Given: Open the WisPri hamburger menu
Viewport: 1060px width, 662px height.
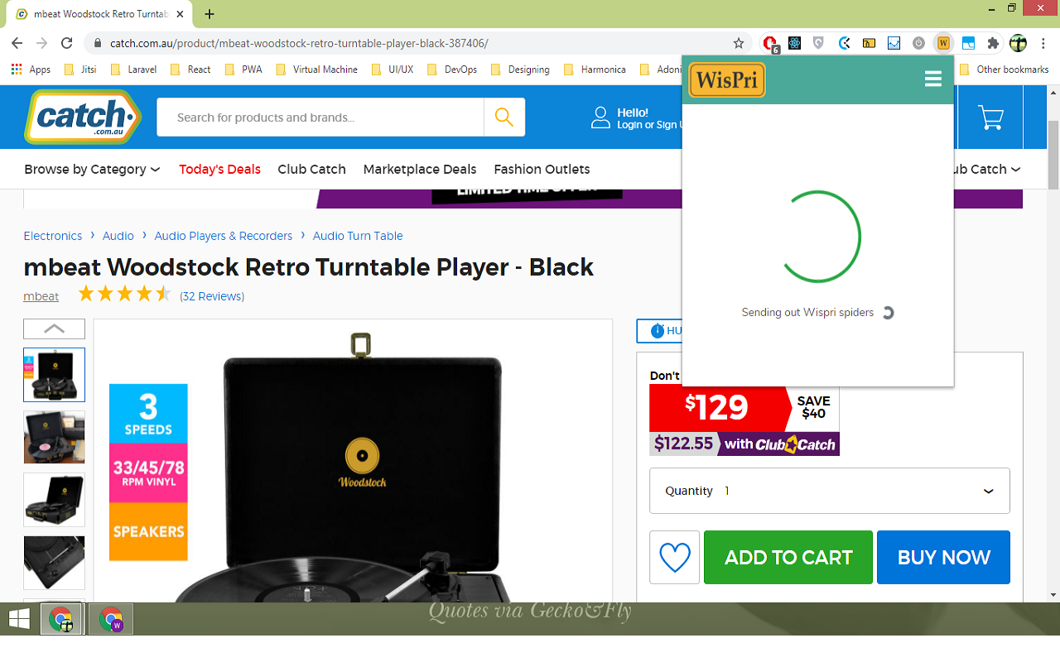Looking at the screenshot, I should pos(933,79).
